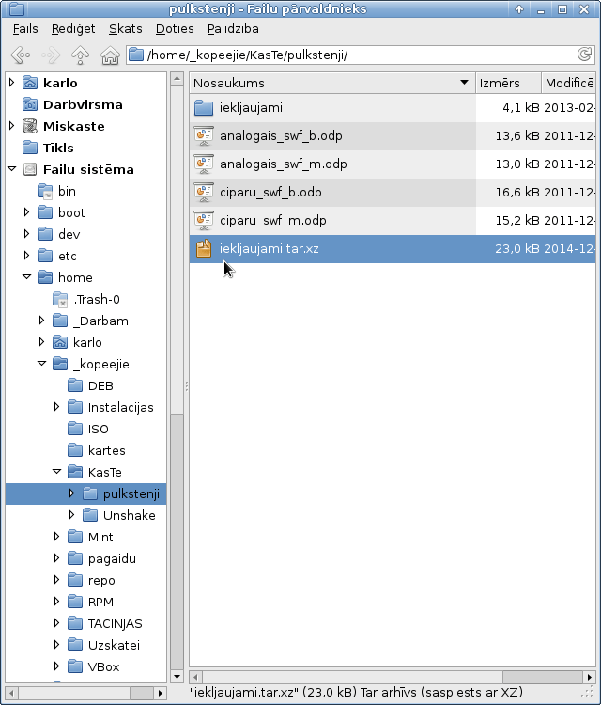Image resolution: width=601 pixels, height=705 pixels.
Task: Click the Failu sistēma drive icon
Action: [x=30, y=169]
